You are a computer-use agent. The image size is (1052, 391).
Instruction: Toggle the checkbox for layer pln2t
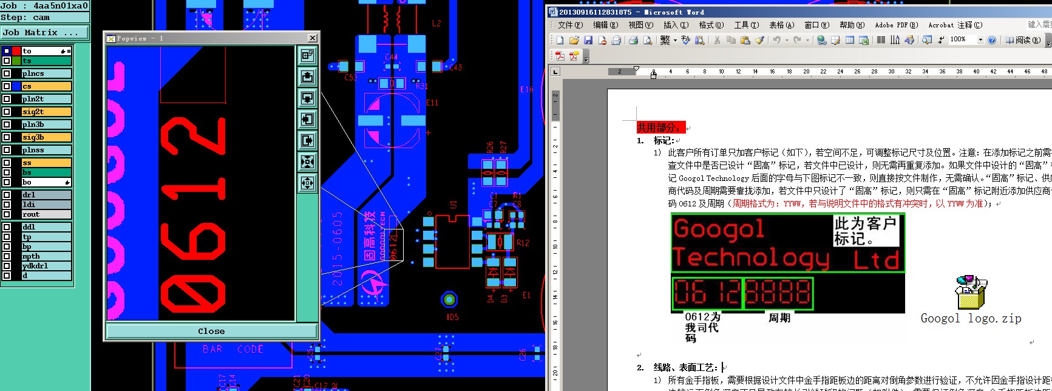pos(7,99)
